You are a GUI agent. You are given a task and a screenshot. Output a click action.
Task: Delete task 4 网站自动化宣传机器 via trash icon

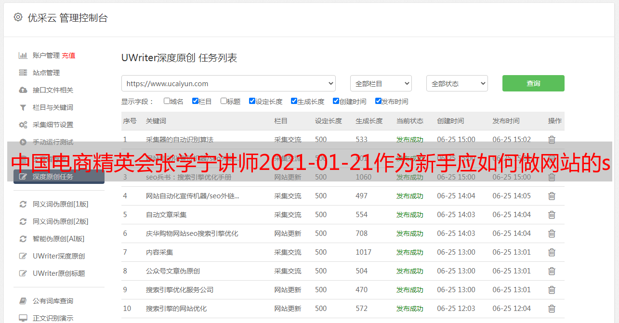coord(552,196)
